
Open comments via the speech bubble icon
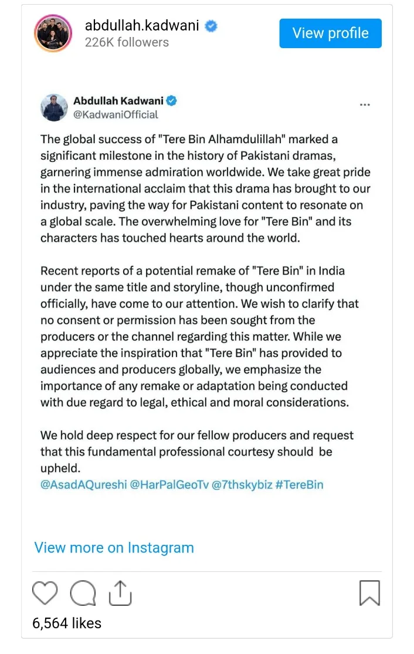pyautogui.click(x=82, y=593)
